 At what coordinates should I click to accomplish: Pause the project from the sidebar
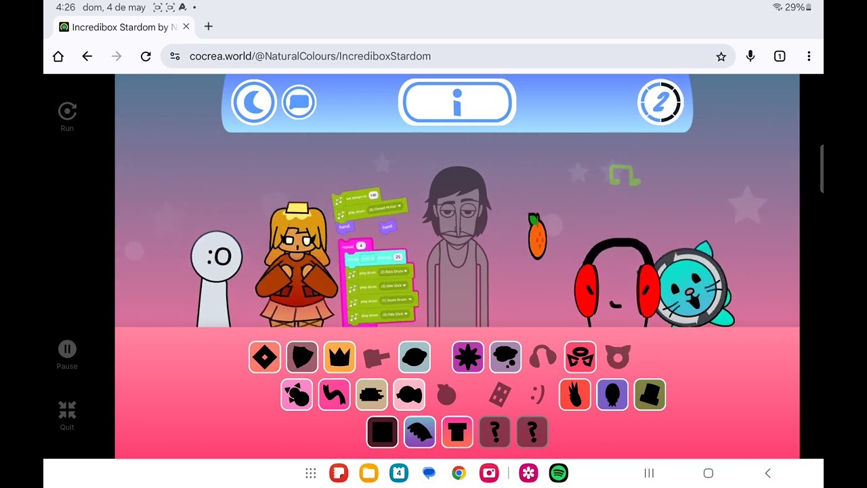(x=67, y=354)
